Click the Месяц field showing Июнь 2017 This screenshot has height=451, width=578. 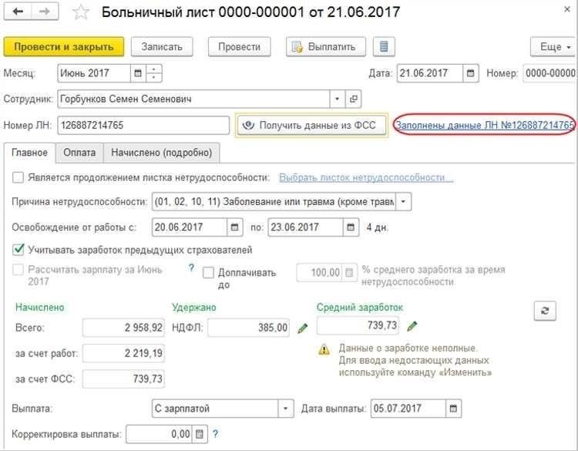pos(94,73)
